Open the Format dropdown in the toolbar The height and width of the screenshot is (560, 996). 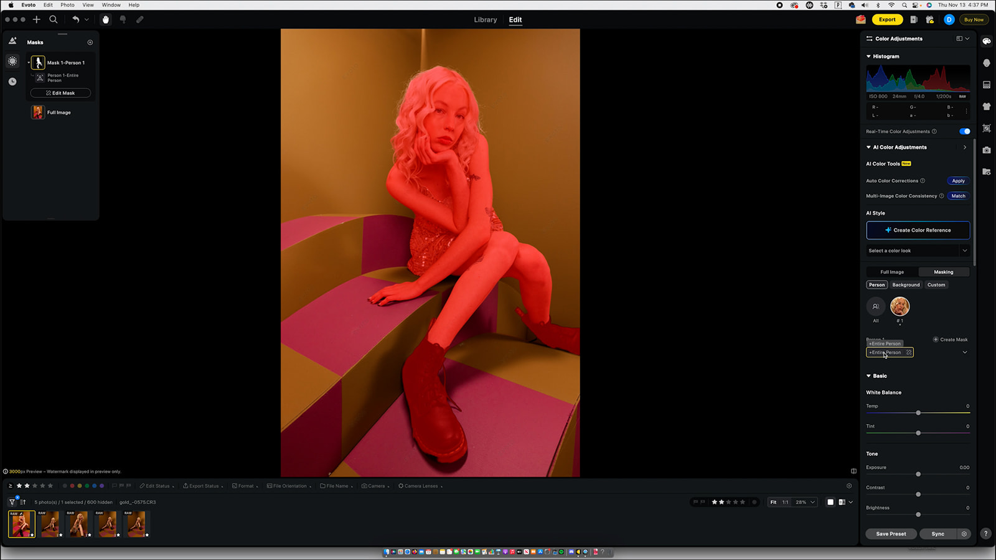(245, 486)
